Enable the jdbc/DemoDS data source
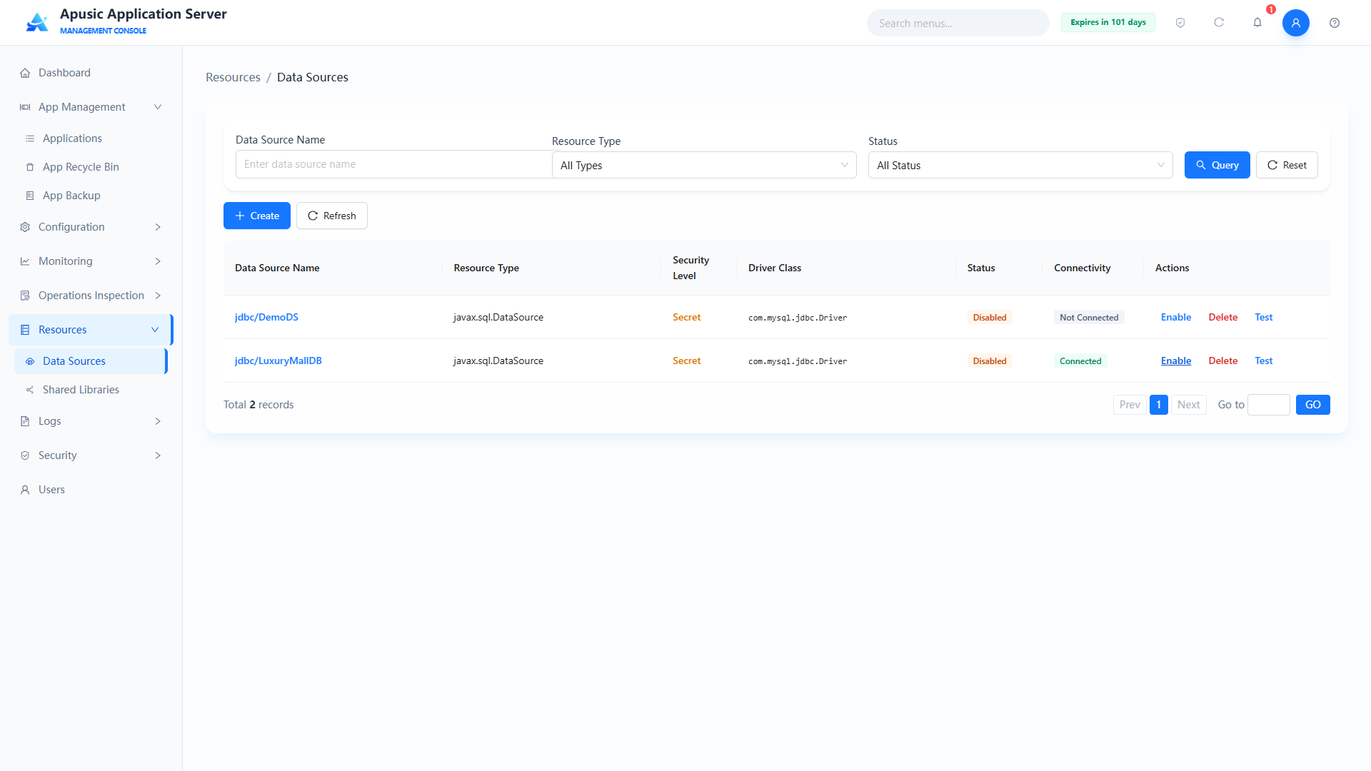This screenshot has width=1371, height=771. (x=1176, y=317)
